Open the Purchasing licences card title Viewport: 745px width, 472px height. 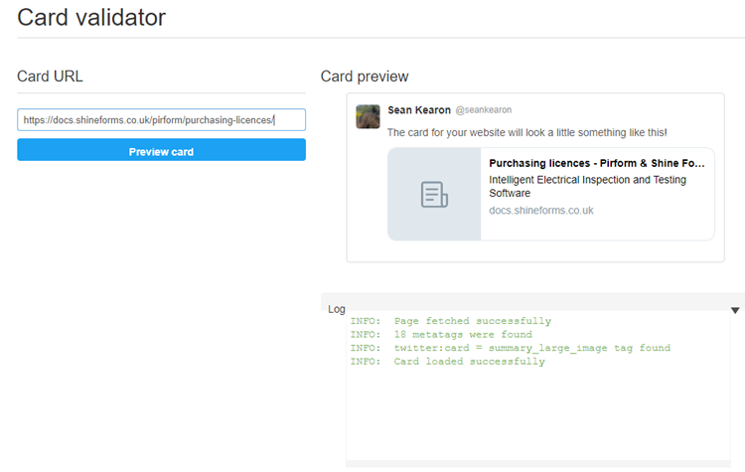[x=596, y=163]
